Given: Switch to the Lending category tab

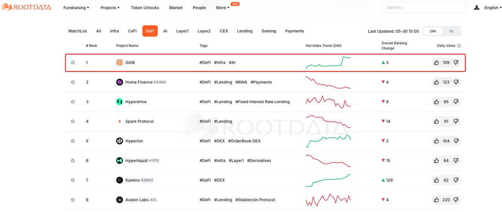Looking at the screenshot, I should [x=245, y=31].
